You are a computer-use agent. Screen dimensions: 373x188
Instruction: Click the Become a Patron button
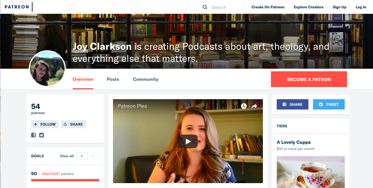pos(309,79)
